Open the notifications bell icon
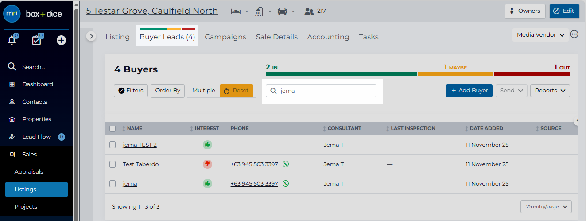 [x=12, y=40]
